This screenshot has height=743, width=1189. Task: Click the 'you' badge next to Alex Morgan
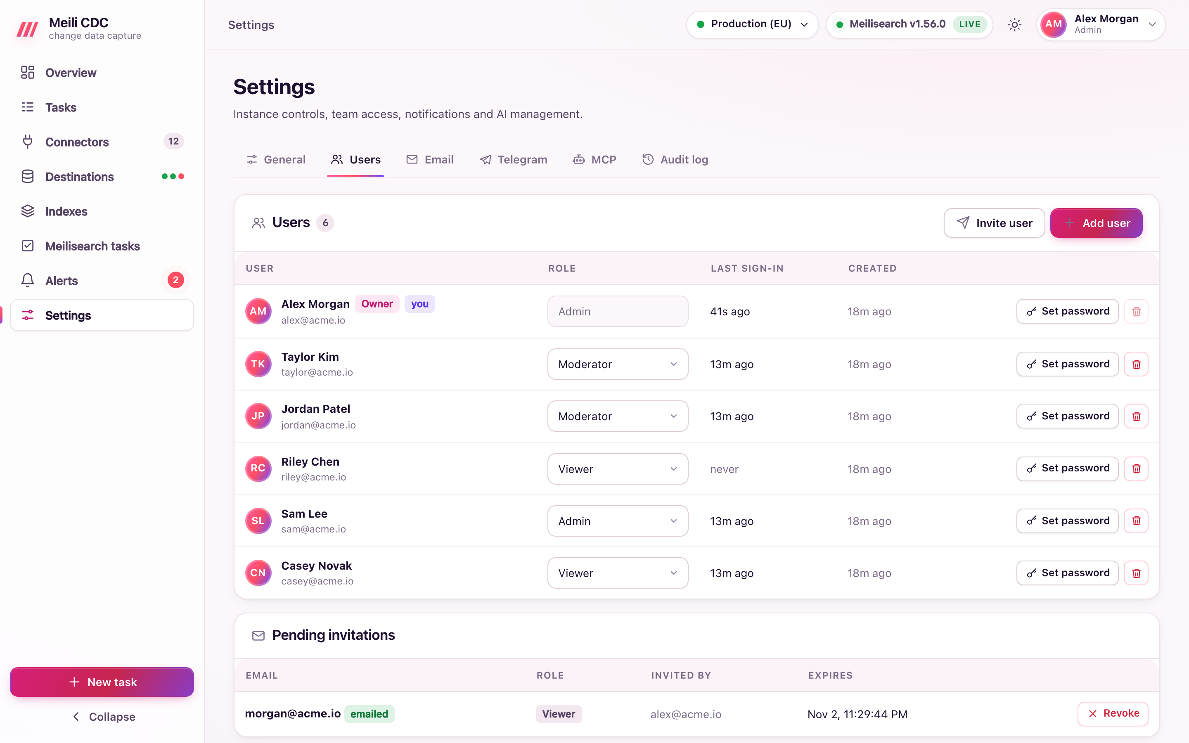click(x=419, y=304)
